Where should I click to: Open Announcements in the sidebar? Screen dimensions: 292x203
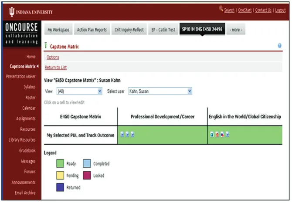(24, 183)
